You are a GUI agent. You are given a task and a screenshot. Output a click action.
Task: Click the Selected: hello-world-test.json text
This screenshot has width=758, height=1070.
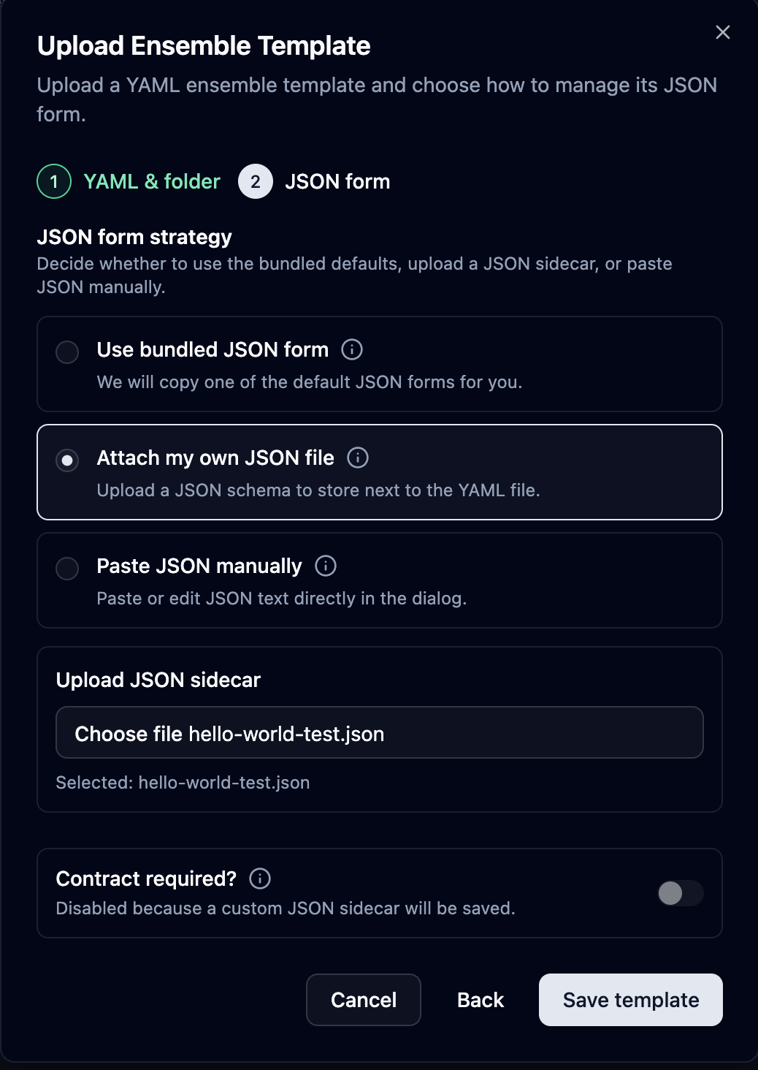coord(183,783)
